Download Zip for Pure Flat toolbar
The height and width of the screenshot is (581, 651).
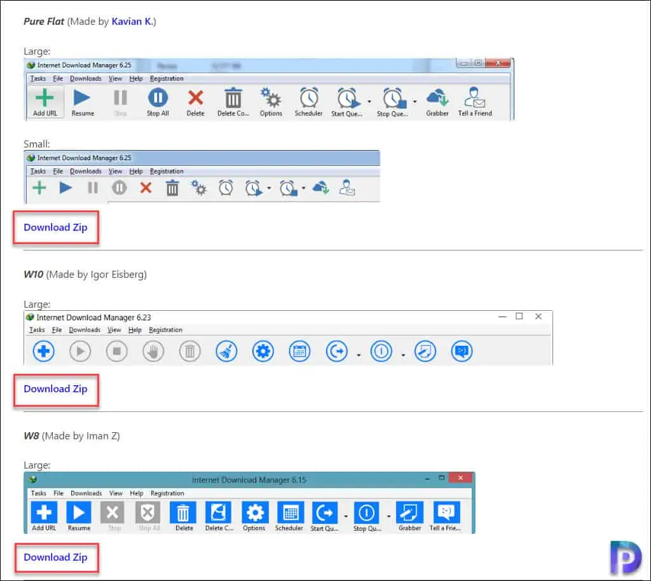pyautogui.click(x=55, y=228)
